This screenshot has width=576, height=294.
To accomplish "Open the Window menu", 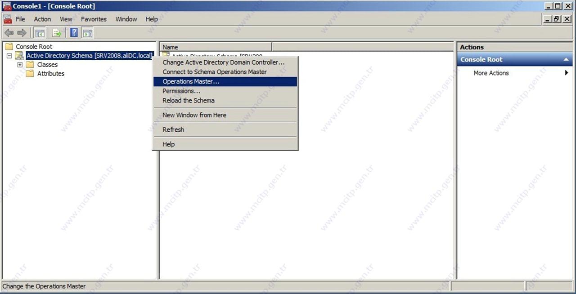I will (x=126, y=19).
